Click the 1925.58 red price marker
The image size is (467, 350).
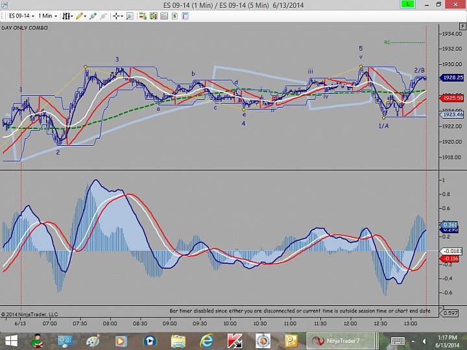click(451, 98)
